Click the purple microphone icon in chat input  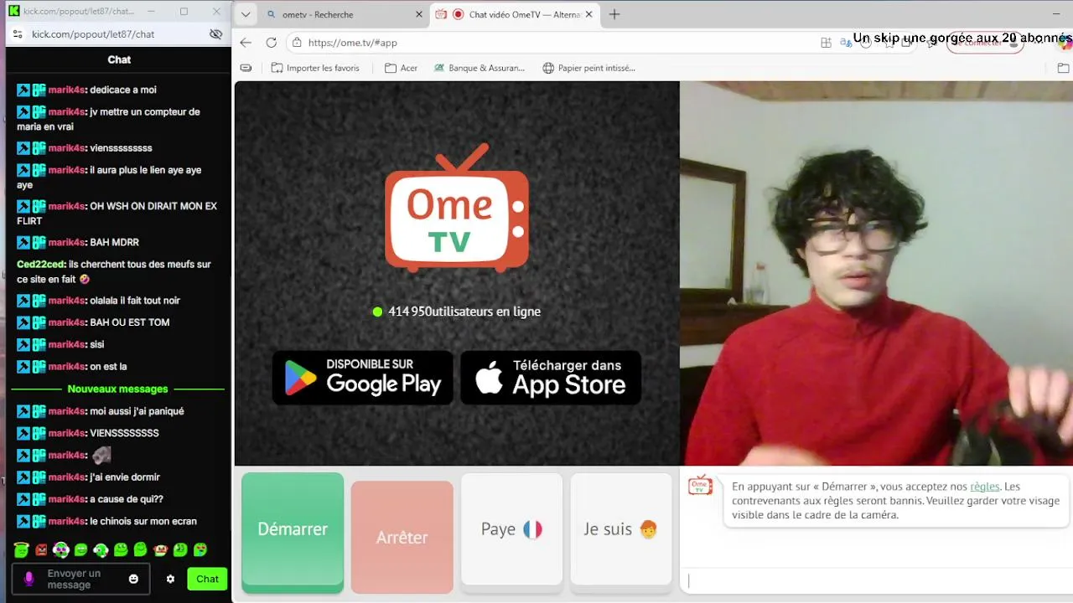29,579
